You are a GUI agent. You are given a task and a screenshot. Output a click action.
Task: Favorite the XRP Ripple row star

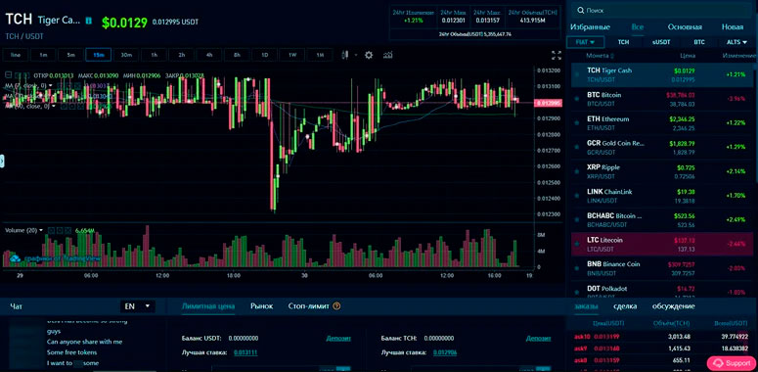577,171
